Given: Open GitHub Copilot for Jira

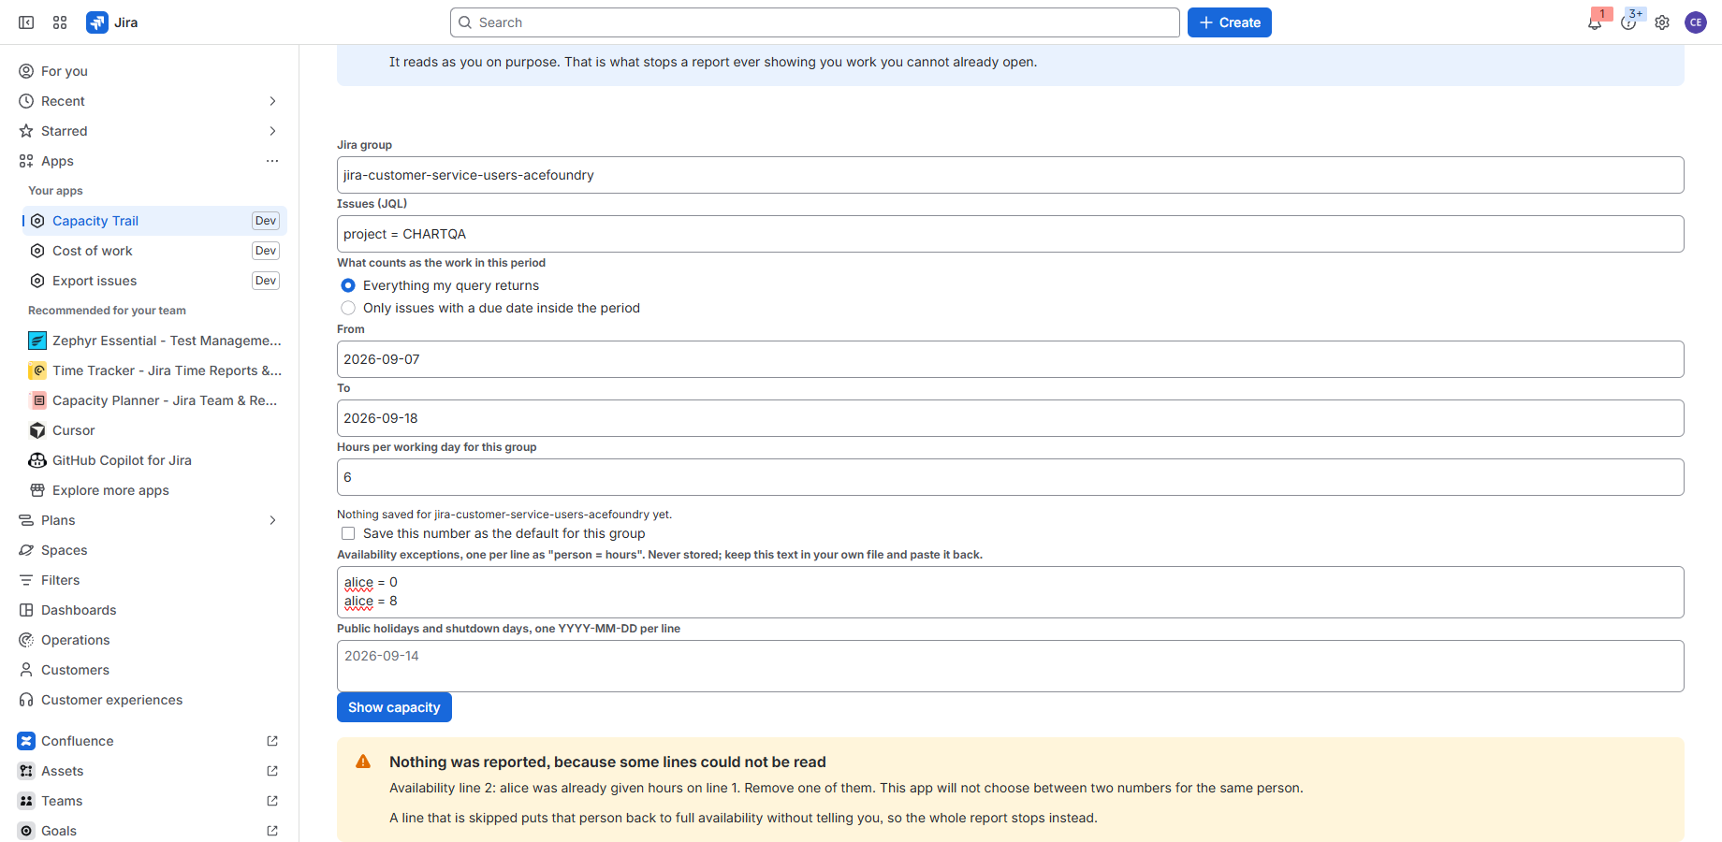Looking at the screenshot, I should [154, 460].
